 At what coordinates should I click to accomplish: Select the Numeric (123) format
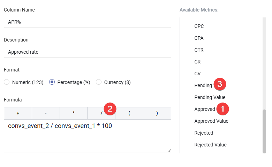7,82
